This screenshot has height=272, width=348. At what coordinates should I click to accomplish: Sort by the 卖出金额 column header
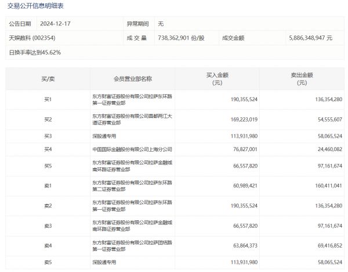coord(302,78)
